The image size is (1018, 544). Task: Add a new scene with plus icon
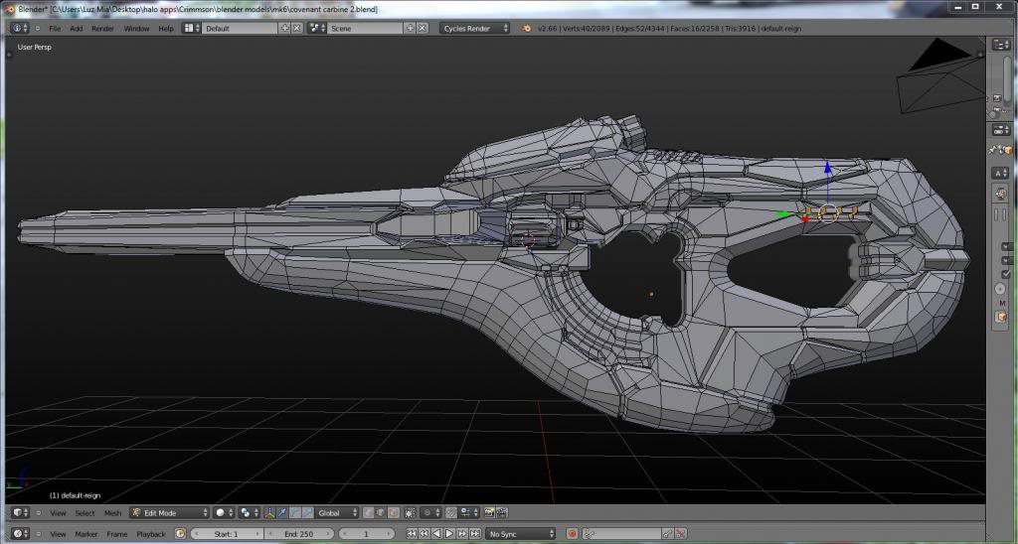pyautogui.click(x=410, y=28)
